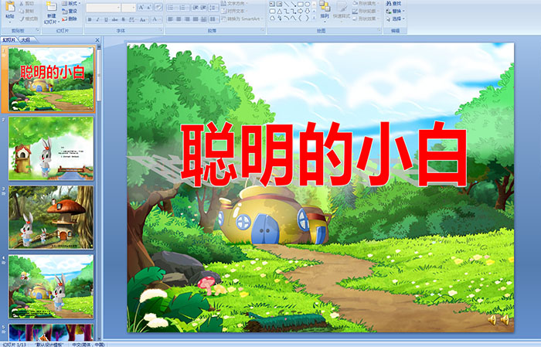Click the Copy (复制) button
This screenshot has height=347, width=541.
pos(27,11)
